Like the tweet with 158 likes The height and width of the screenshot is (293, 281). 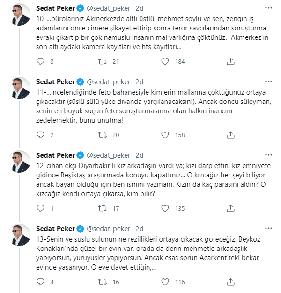pos(165,135)
